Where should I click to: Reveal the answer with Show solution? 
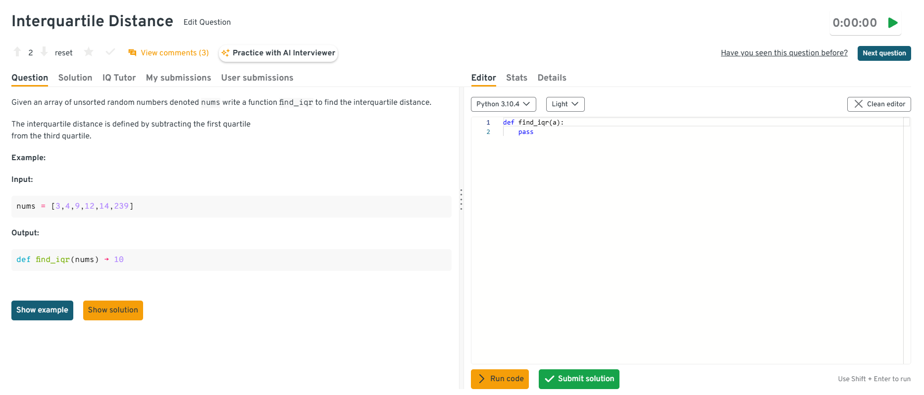click(113, 310)
